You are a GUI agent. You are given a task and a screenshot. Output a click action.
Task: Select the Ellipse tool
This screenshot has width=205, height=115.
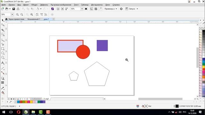coord(3,53)
